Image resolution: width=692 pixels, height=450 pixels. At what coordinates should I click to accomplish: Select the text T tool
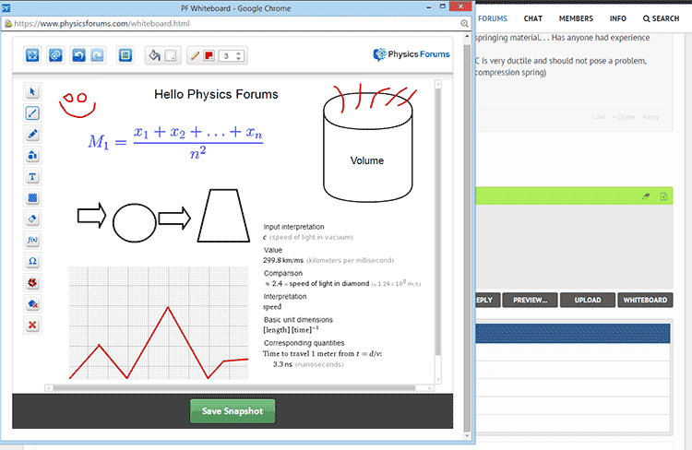click(32, 176)
